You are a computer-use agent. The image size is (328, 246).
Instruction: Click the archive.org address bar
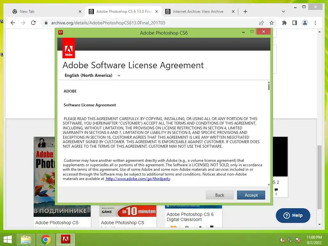pos(151,23)
